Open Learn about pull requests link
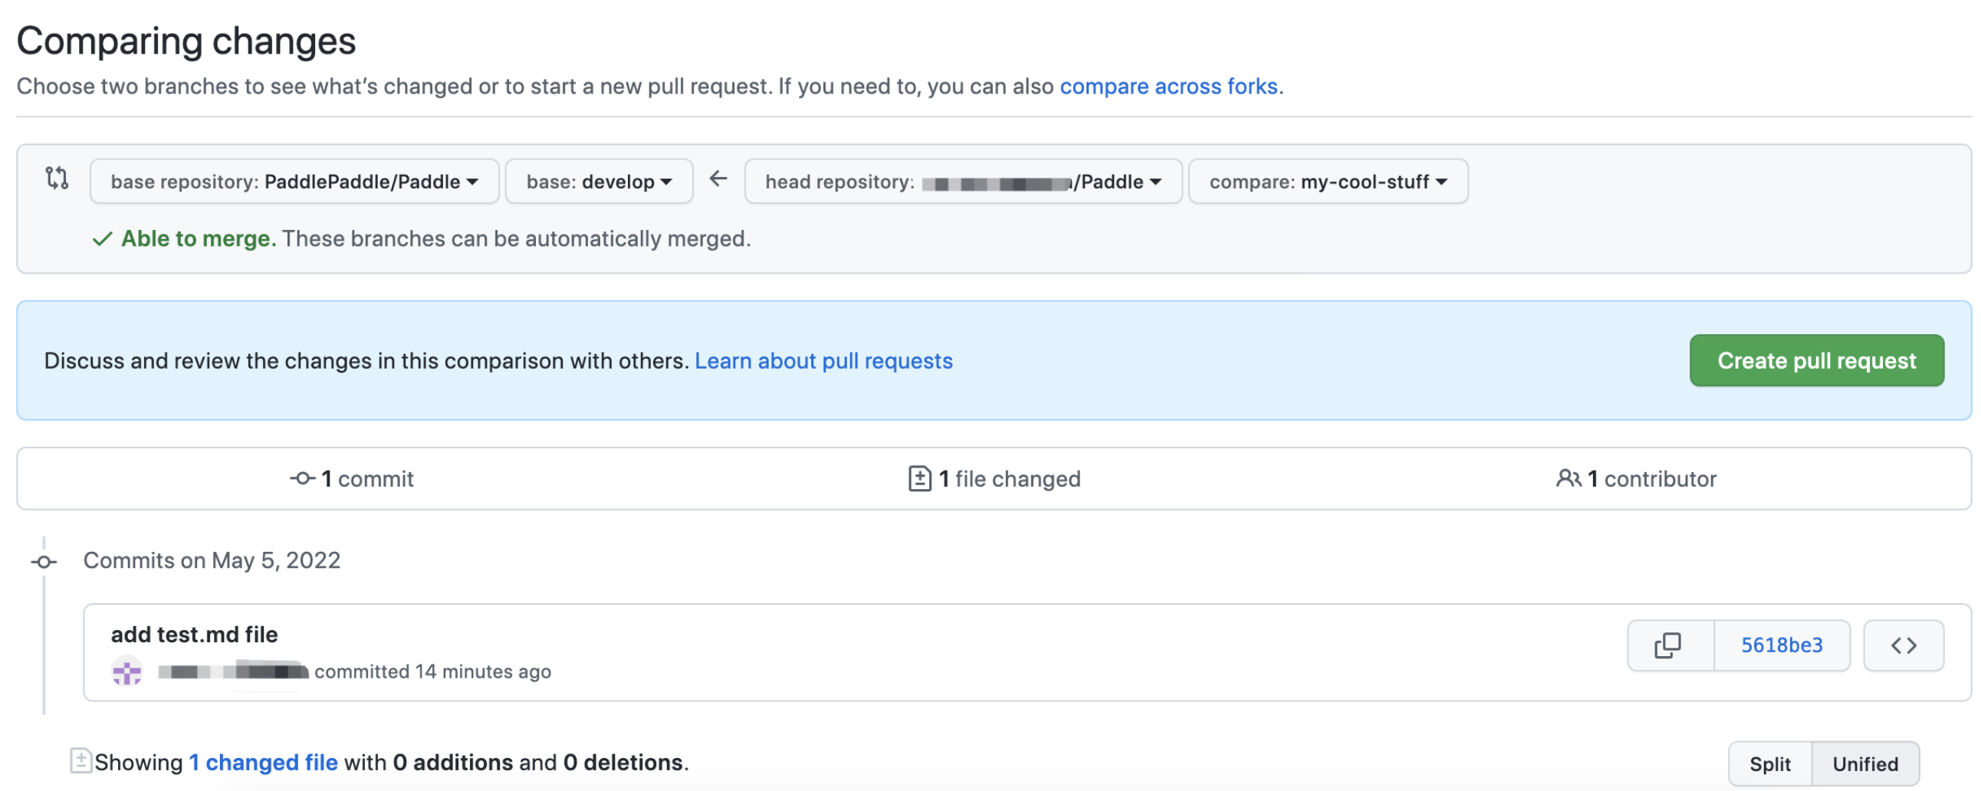Image resolution: width=1981 pixels, height=791 pixels. 823,360
